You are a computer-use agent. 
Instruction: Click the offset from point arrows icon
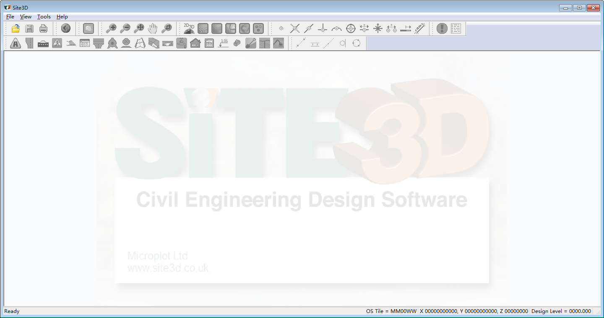coord(364,28)
